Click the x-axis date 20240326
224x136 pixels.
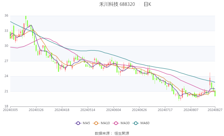click(36, 110)
